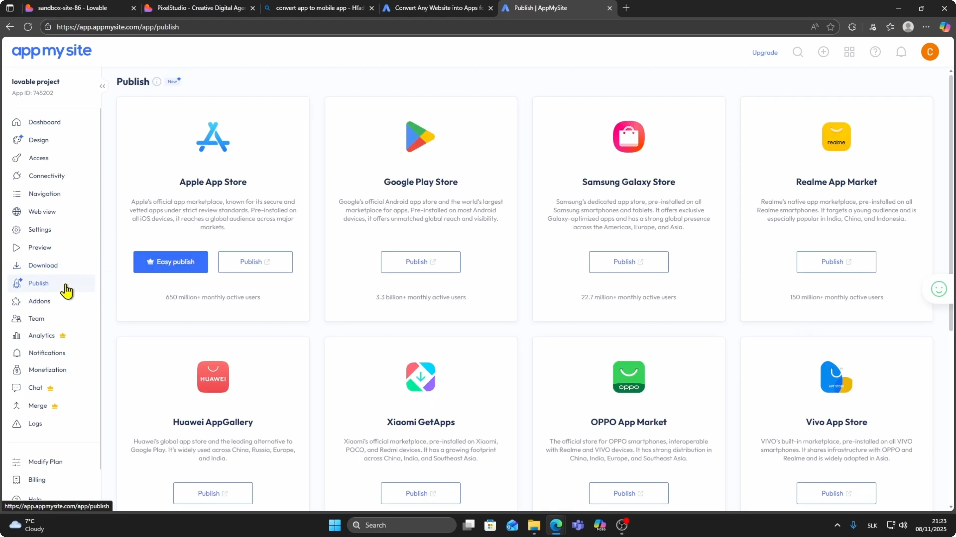Screen dimensions: 956x537
Task: Open the apps grid icon in header
Action: pos(849,52)
